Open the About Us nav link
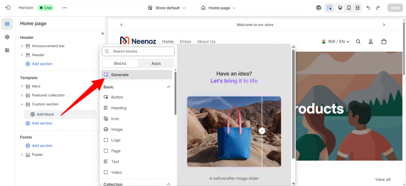Viewport: 406px width, 186px height. (x=206, y=42)
